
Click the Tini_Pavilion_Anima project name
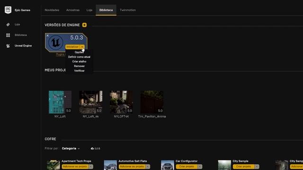pos(152,117)
